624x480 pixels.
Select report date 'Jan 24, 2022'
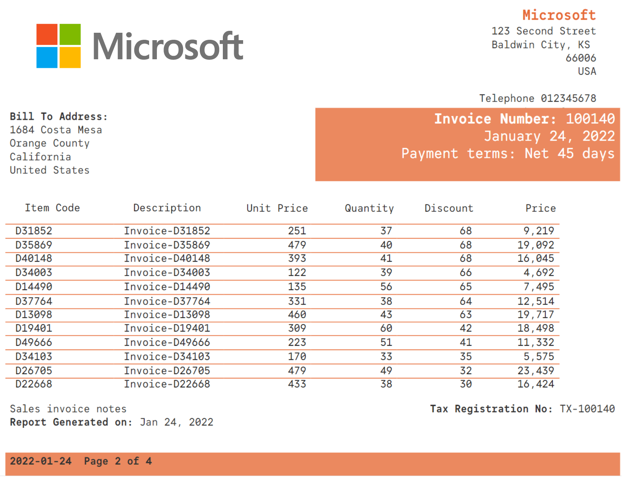(x=177, y=422)
